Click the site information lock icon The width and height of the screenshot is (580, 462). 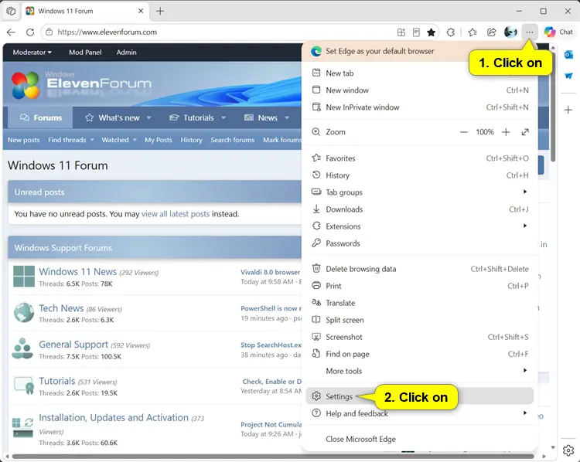click(x=49, y=32)
